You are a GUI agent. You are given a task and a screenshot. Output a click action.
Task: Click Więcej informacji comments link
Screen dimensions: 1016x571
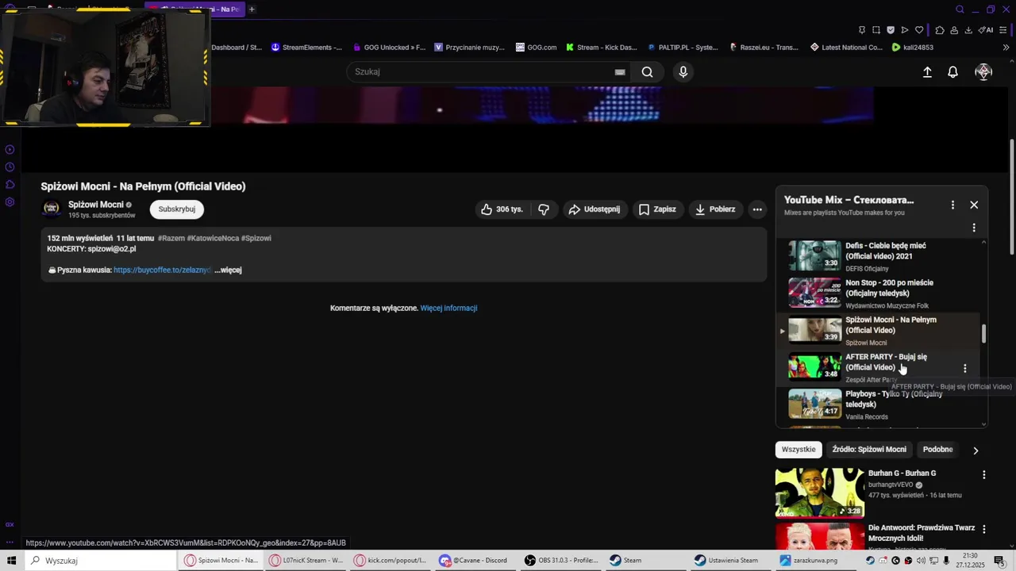(x=448, y=308)
